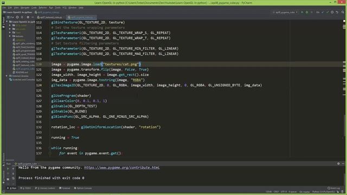Open Event Log in status bar

point(334,188)
